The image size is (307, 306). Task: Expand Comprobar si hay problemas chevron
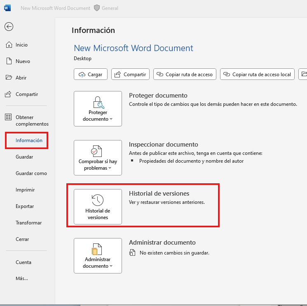pyautogui.click(x=110, y=168)
